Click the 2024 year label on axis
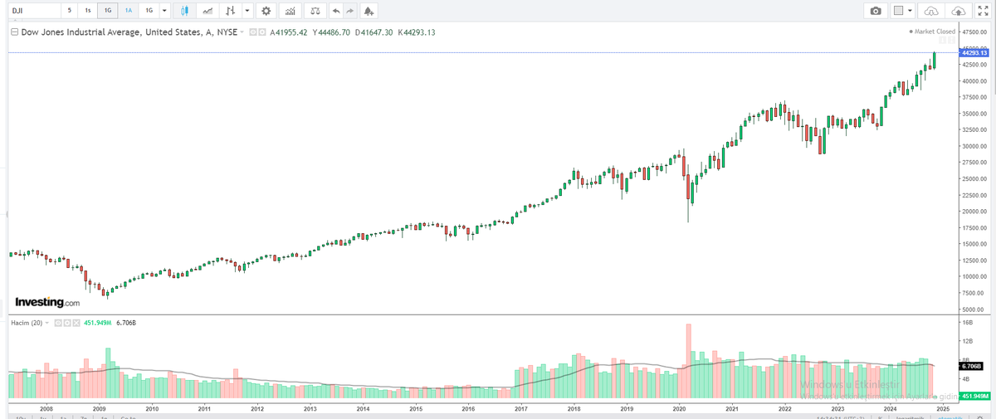 coord(891,409)
